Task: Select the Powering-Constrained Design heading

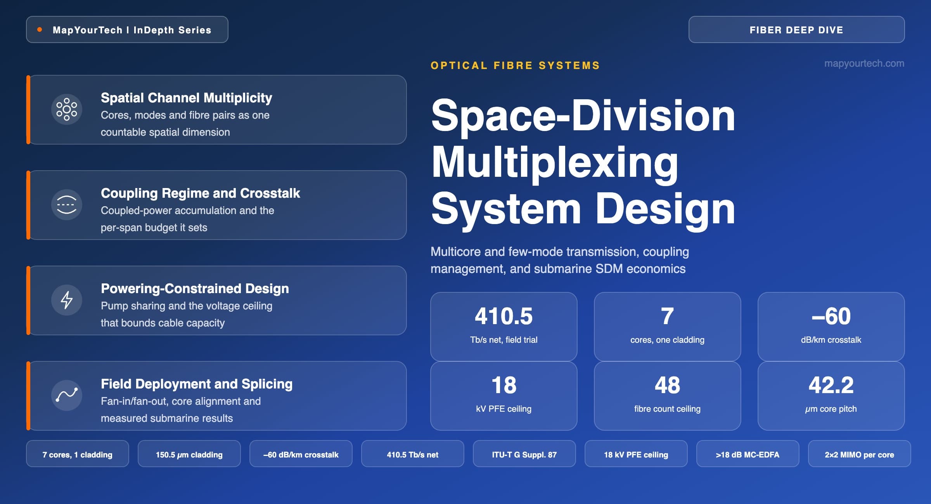Action: pos(195,288)
